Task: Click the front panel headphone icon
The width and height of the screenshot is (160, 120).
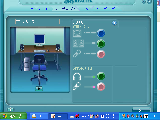Action: tap(77, 77)
